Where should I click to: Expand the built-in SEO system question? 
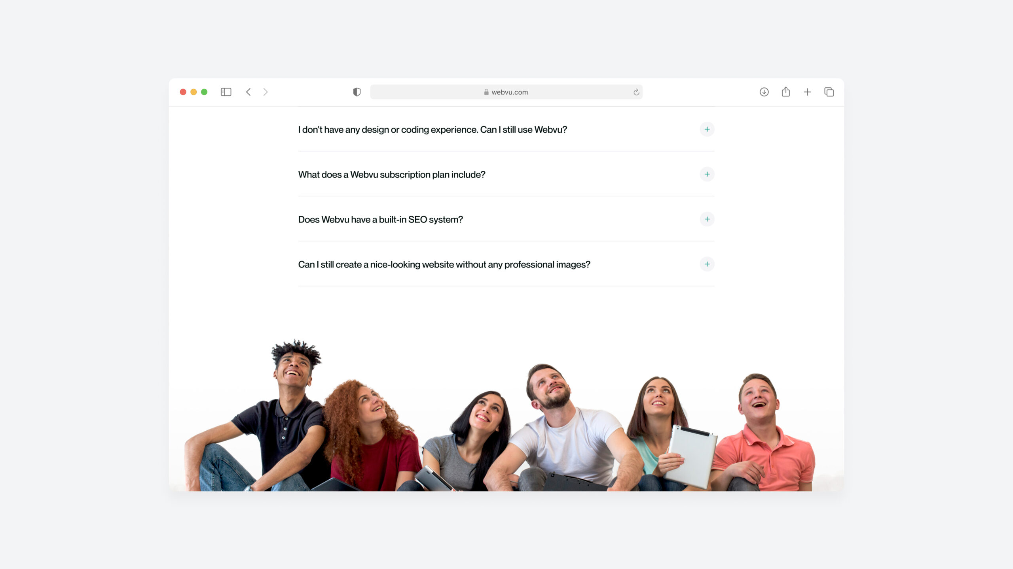[x=707, y=219]
